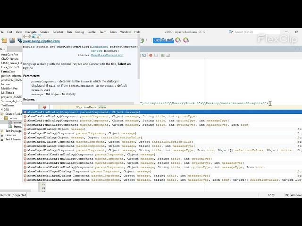Go back in the Javadoc popup
302x226 pixels.
pos(25,36)
